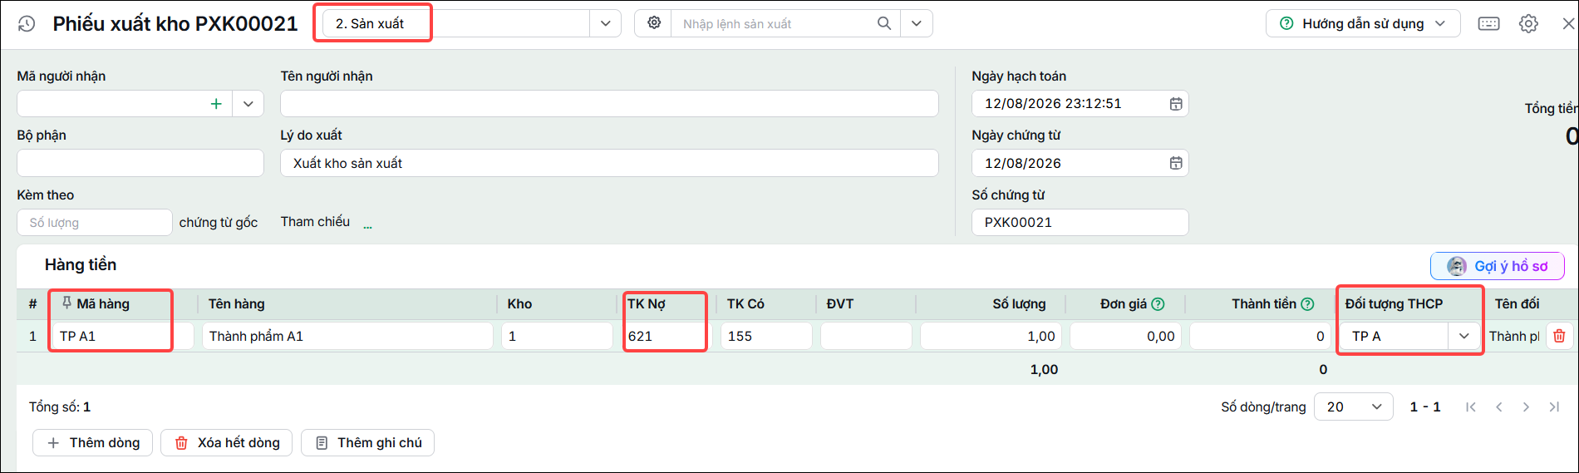Open Đối tượng THCP dropdown for TP A
Viewport: 1579px width, 473px height.
(1463, 336)
